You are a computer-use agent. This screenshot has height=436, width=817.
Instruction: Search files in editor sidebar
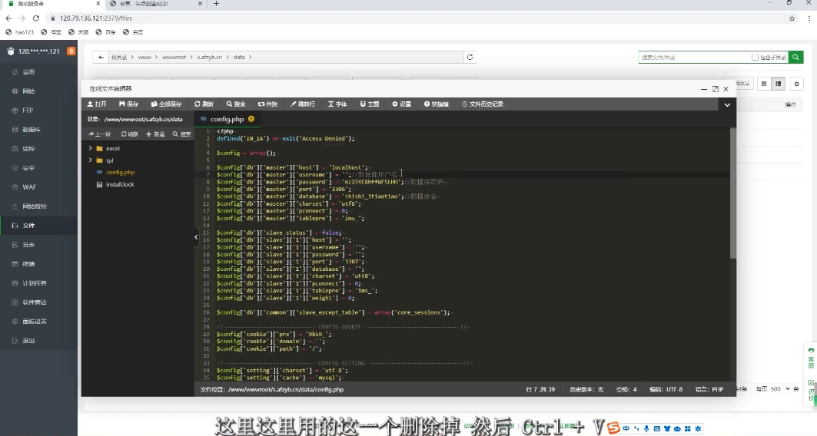(x=182, y=134)
